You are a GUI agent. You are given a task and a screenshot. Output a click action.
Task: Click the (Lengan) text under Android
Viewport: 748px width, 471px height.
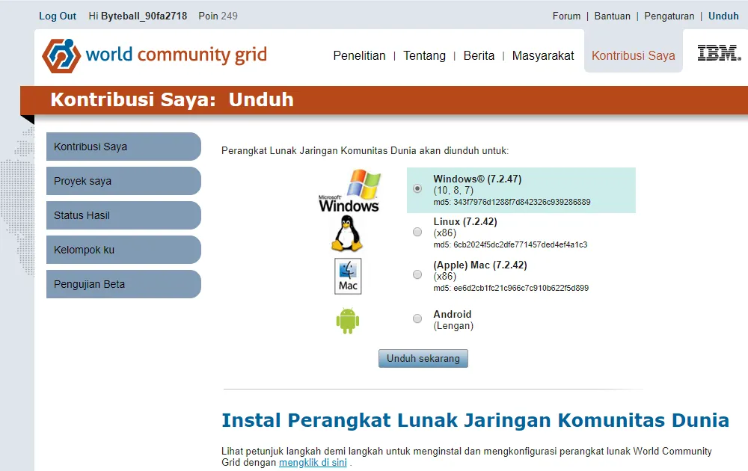453,326
